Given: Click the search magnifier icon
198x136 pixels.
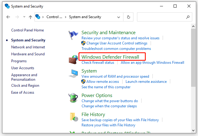Looking at the screenshot, I should coord(188,17).
